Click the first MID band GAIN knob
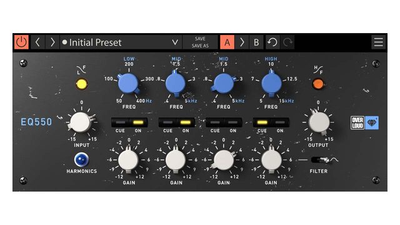This screenshot has height=225, width=400. [176, 160]
